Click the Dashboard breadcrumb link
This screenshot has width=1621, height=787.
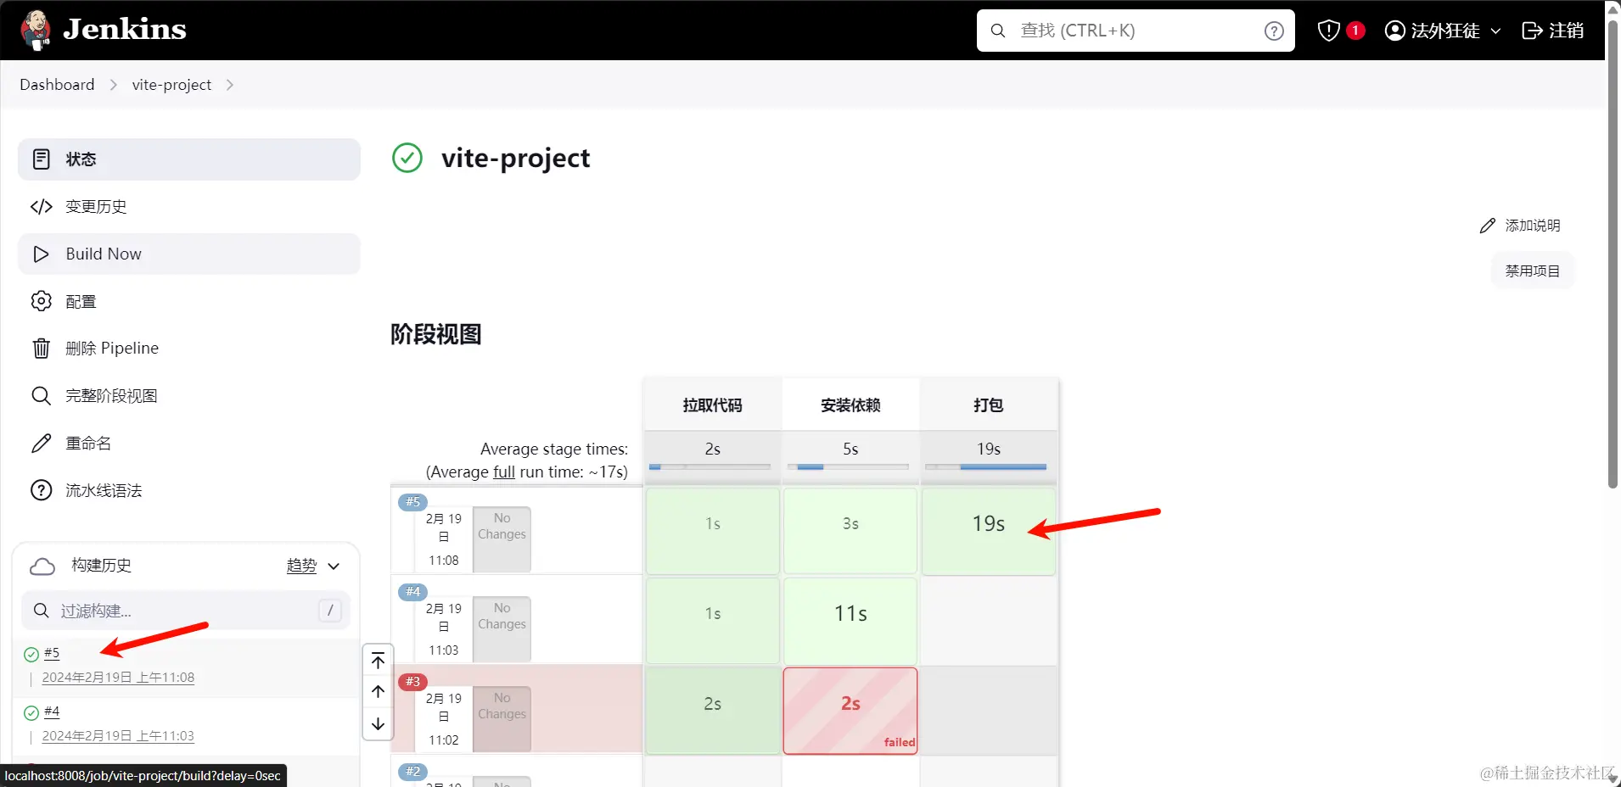57,85
